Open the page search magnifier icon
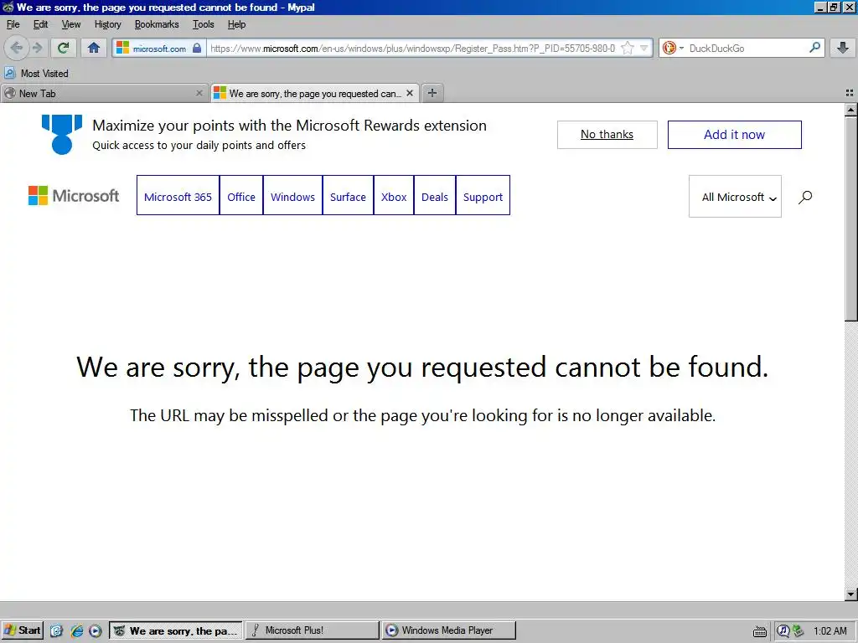 point(805,197)
